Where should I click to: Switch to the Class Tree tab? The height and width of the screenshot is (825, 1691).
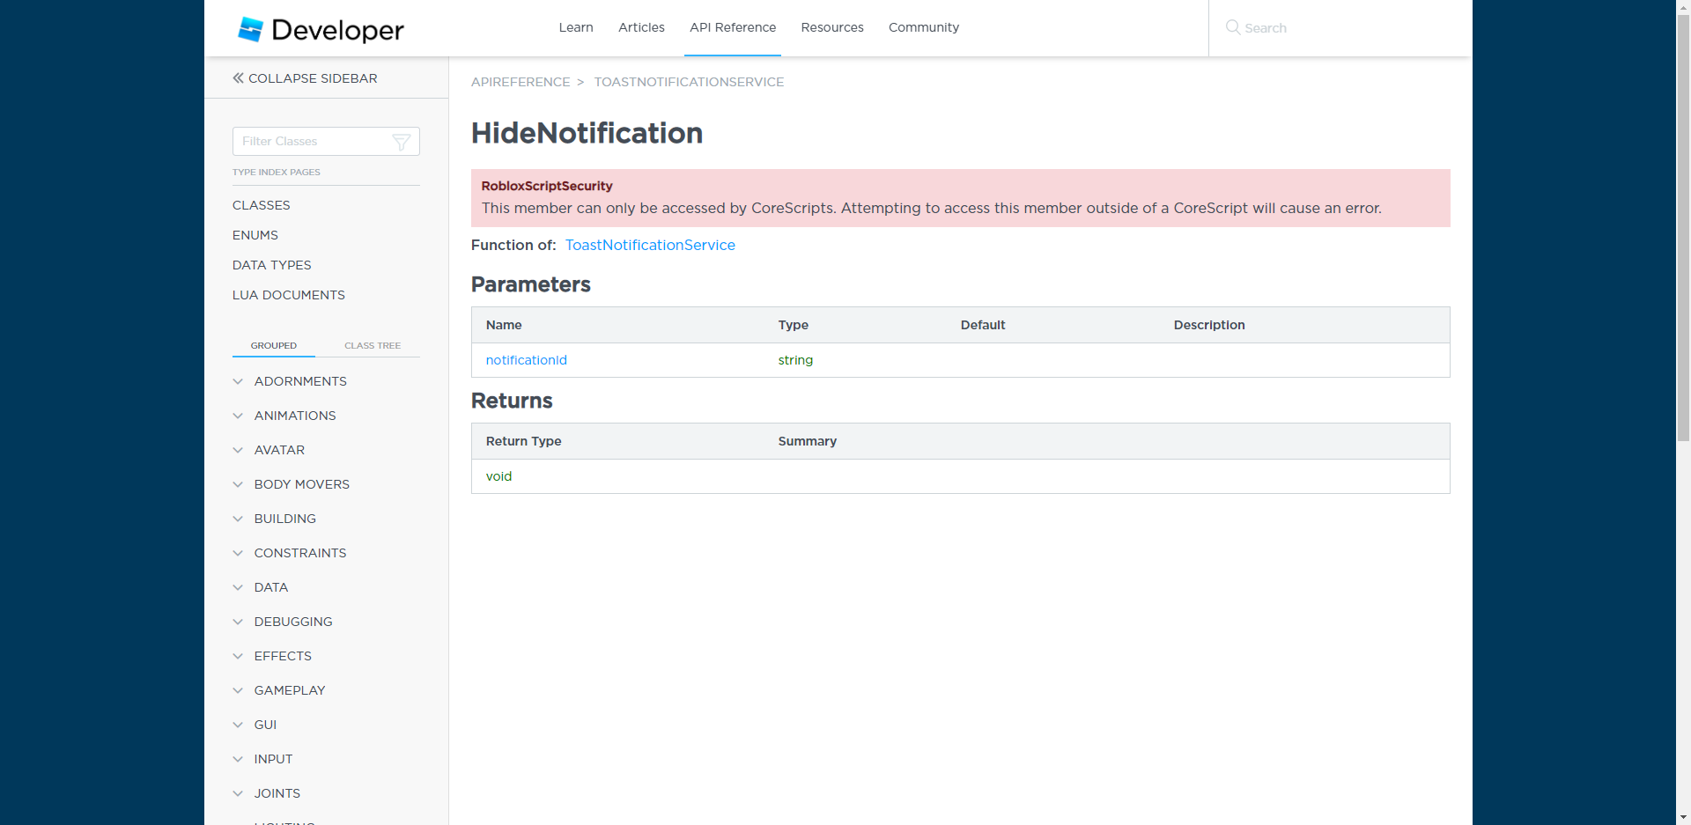pyautogui.click(x=372, y=345)
